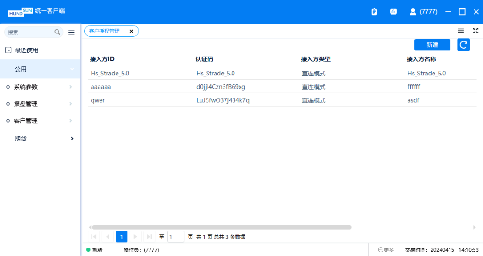This screenshot has height=256, width=483.
Task: Click the 新建 button
Action: [432, 45]
